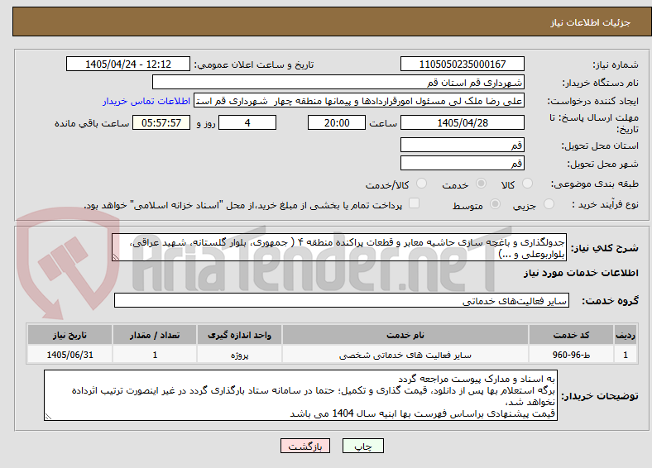Click the نام خدمت column header
The width and height of the screenshot is (652, 468).
click(x=405, y=335)
